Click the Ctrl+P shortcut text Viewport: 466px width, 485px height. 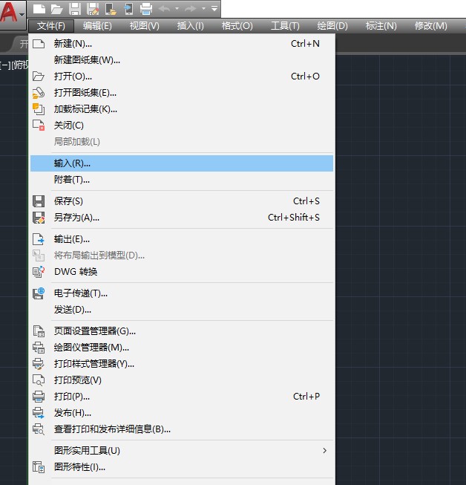pos(306,397)
